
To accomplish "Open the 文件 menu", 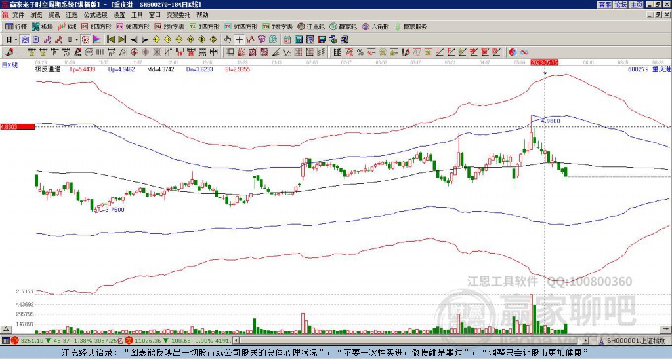I will (18, 15).
